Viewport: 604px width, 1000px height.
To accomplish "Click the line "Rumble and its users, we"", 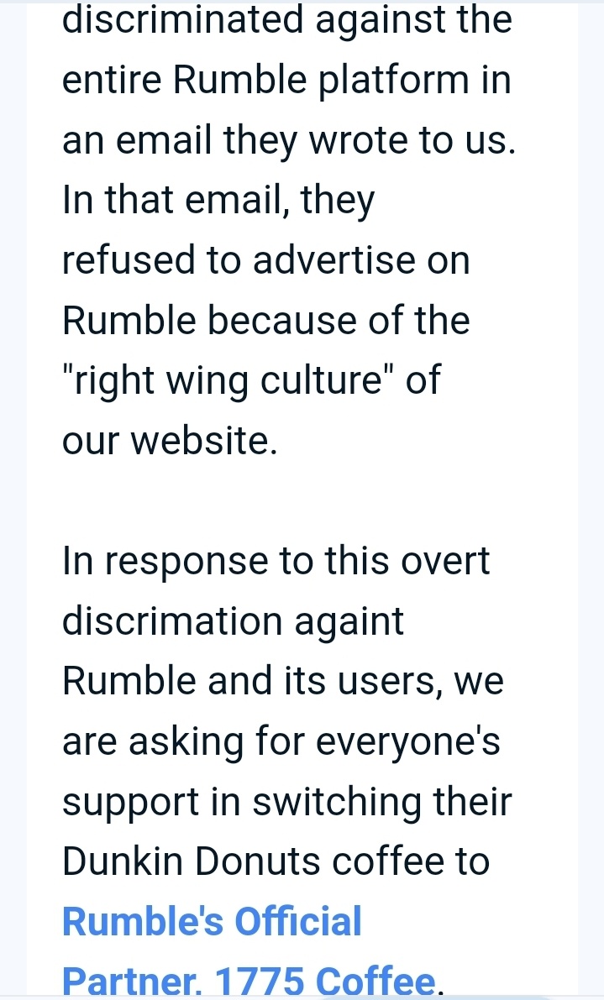I will pos(282,680).
